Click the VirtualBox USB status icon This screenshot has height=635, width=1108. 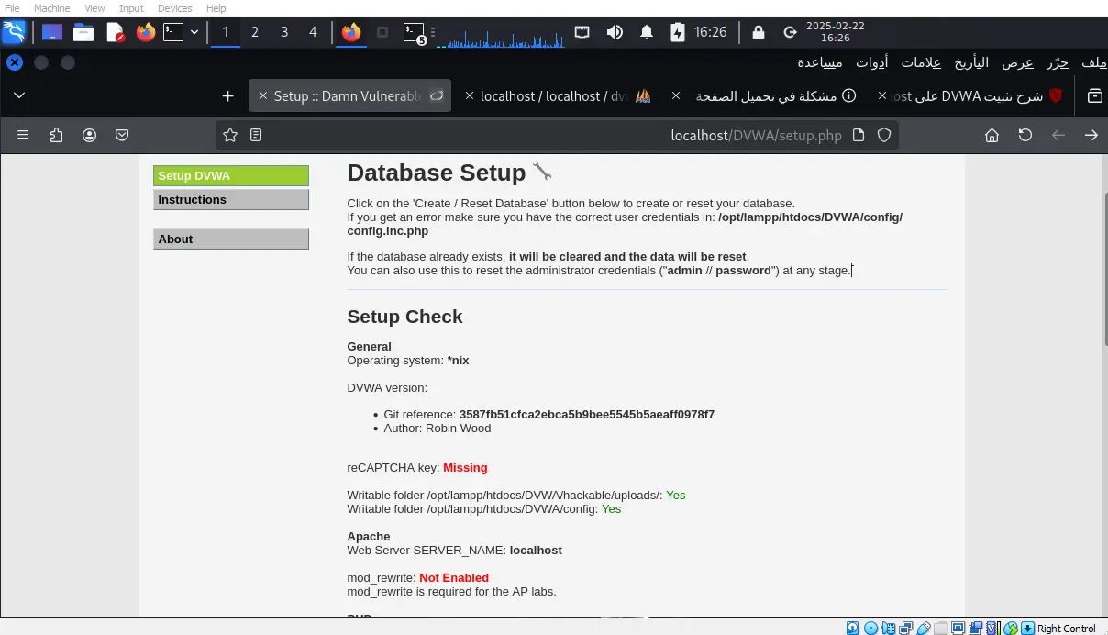coord(923,628)
